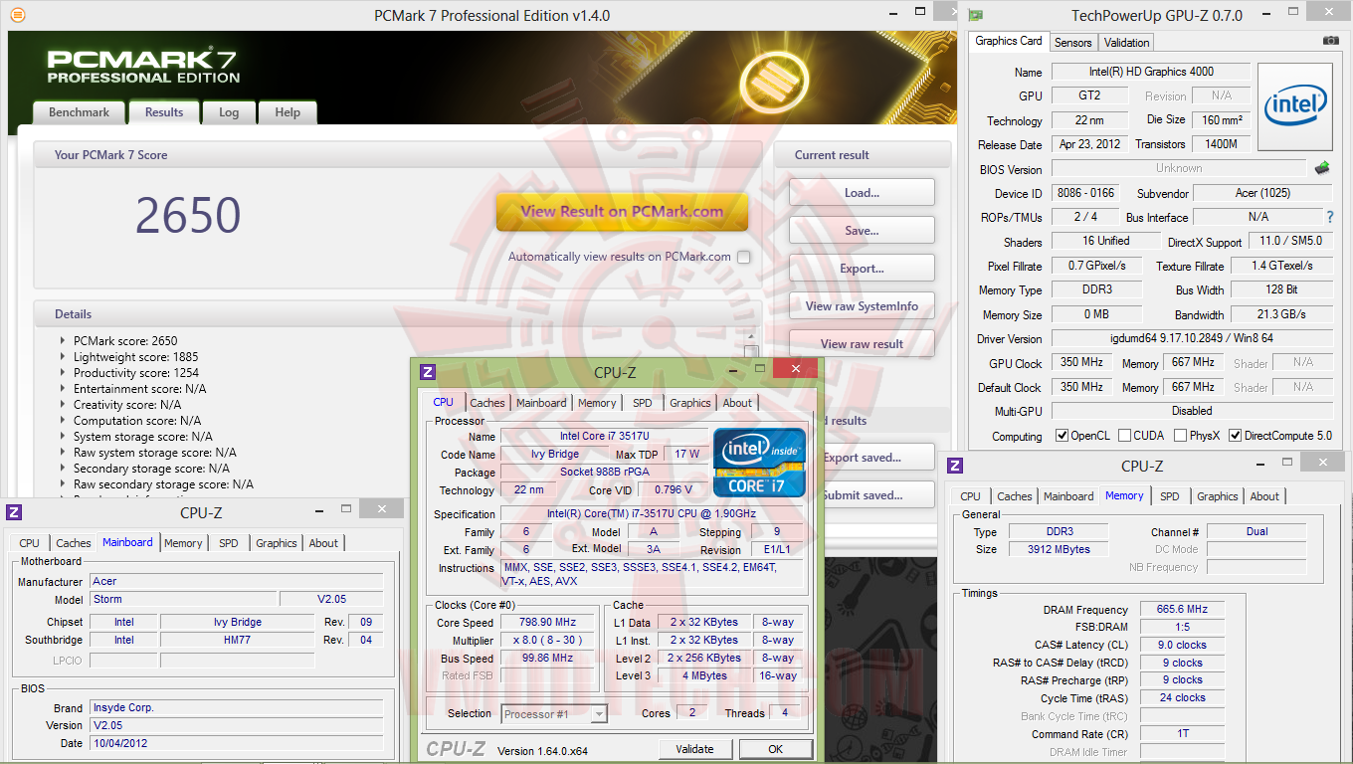Open the PCMark Help tab

pyautogui.click(x=288, y=112)
